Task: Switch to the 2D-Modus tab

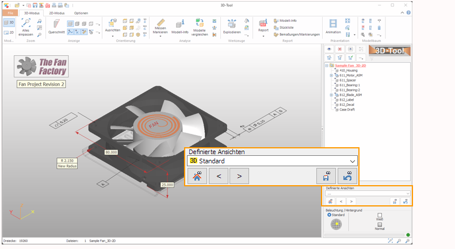Action: [x=58, y=13]
